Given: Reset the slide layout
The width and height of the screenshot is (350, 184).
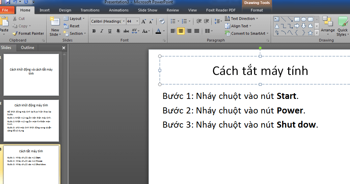Looking at the screenshot, I should click(x=72, y=26).
